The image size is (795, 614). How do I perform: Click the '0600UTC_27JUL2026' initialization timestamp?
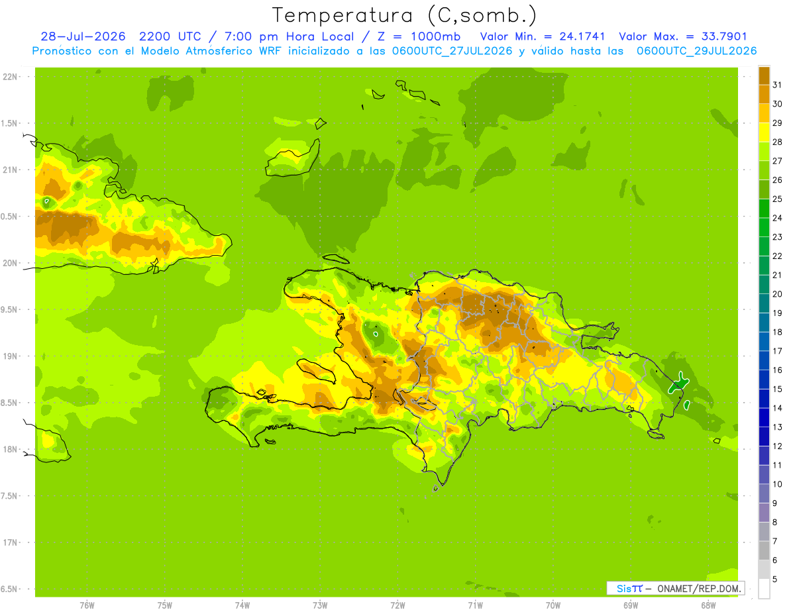tap(452, 51)
